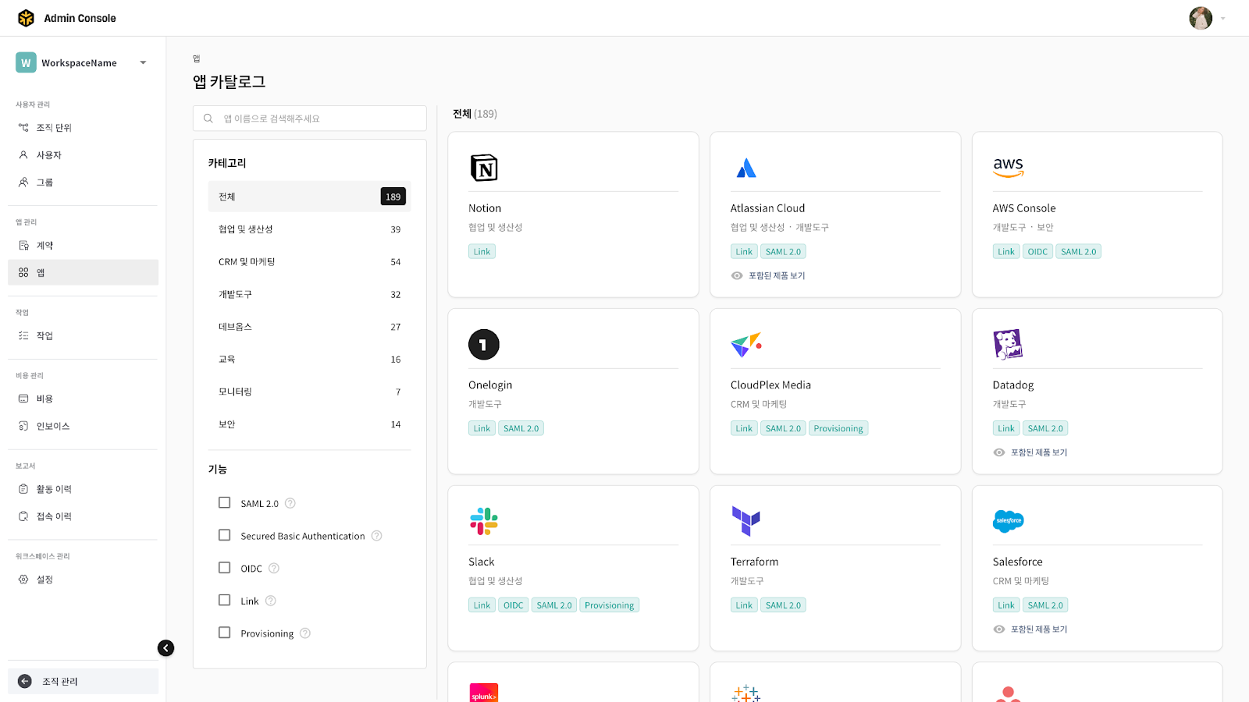The width and height of the screenshot is (1249, 702).
Task: Click the Slack app logo
Action: [484, 521]
